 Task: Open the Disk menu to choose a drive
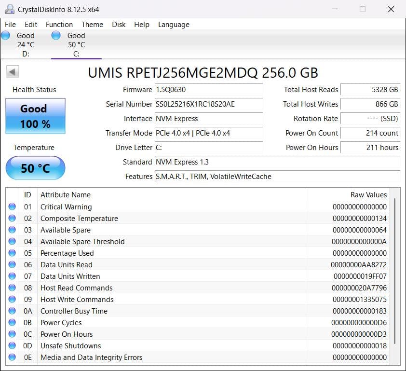coord(119,24)
